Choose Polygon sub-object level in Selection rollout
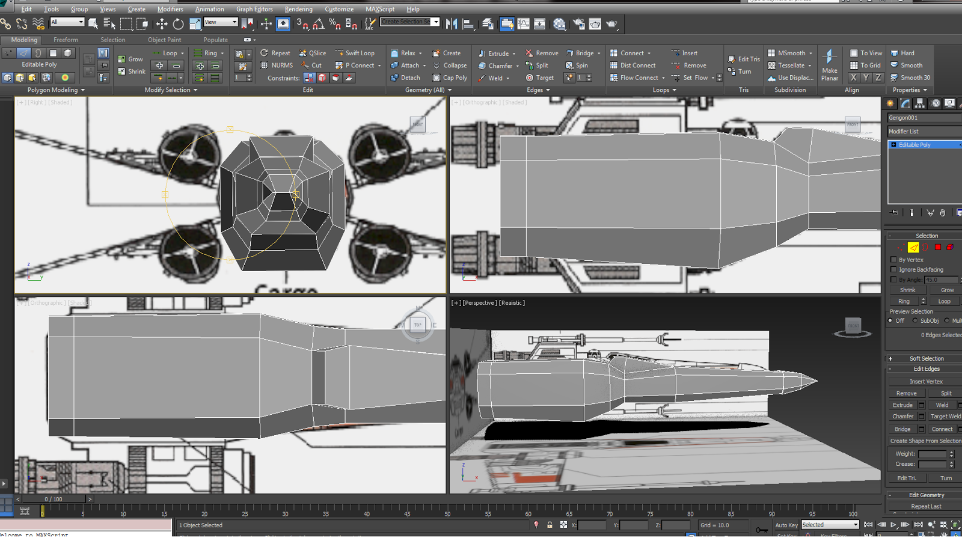 [x=937, y=247]
